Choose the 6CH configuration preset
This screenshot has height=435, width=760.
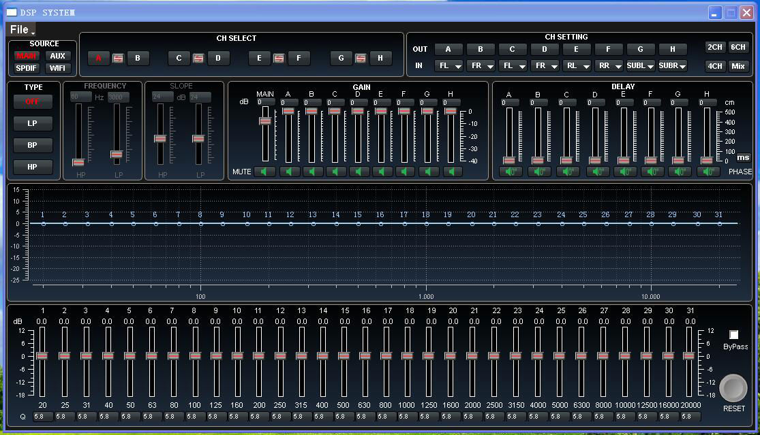click(738, 48)
